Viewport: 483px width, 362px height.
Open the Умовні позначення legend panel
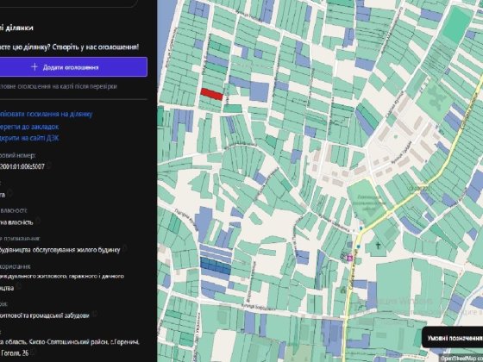point(453,338)
